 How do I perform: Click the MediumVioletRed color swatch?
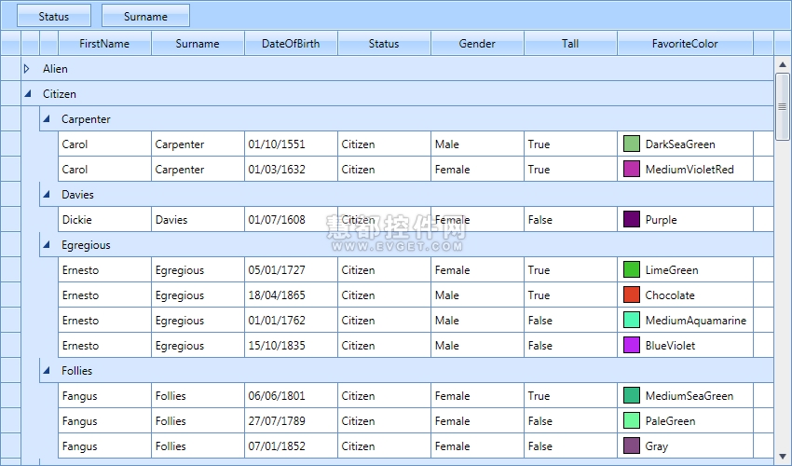tap(632, 169)
